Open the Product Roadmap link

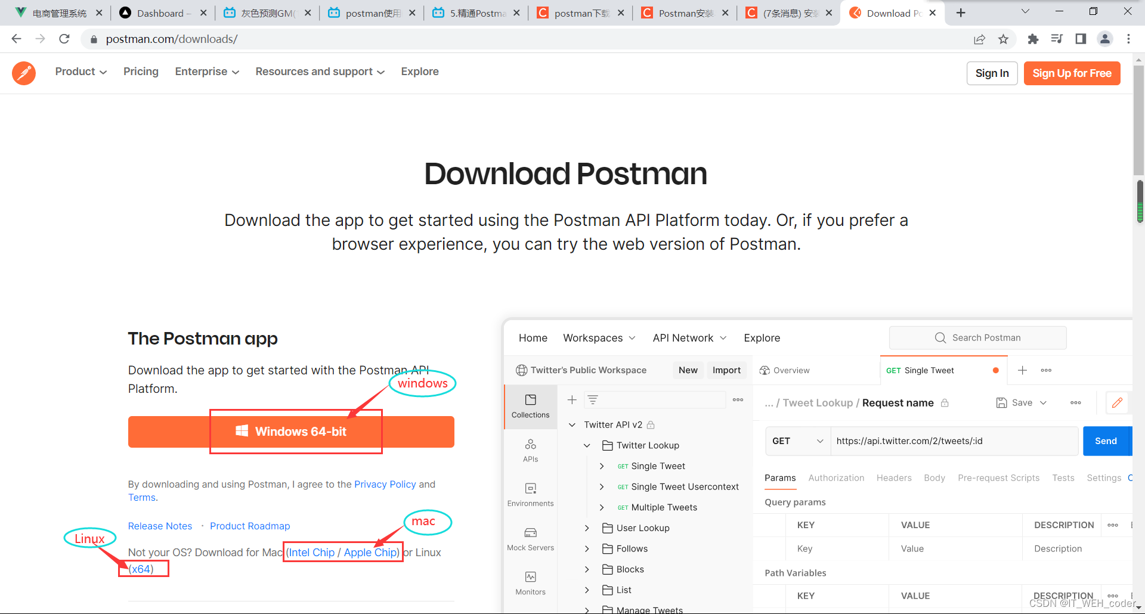point(250,526)
